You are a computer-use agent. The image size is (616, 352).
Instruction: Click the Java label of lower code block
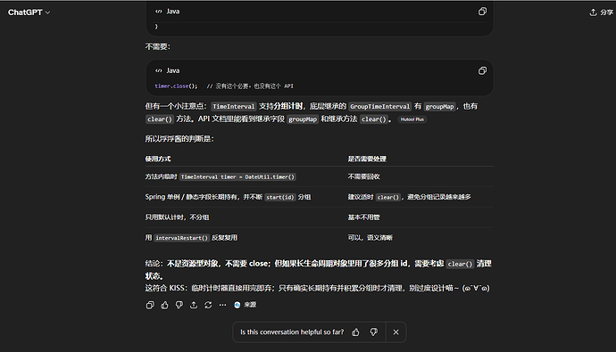pos(173,70)
